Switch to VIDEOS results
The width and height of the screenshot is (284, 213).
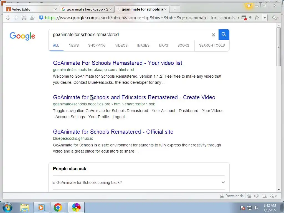click(121, 45)
